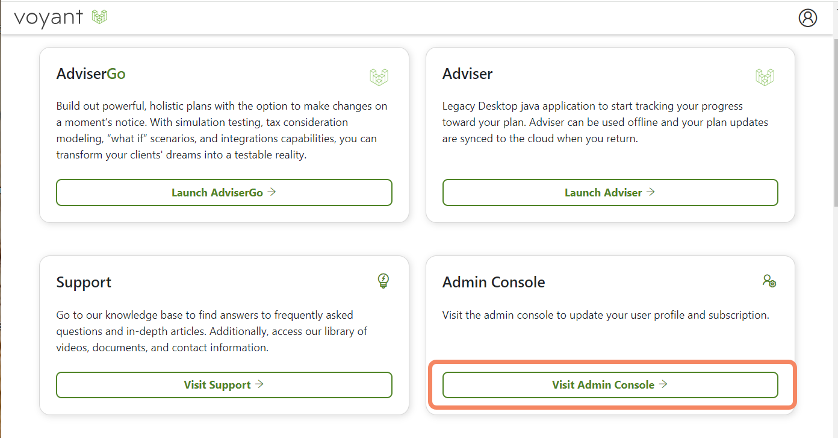This screenshot has height=438, width=838.
Task: Click the AdviserGo card cube icon
Action: click(x=379, y=77)
